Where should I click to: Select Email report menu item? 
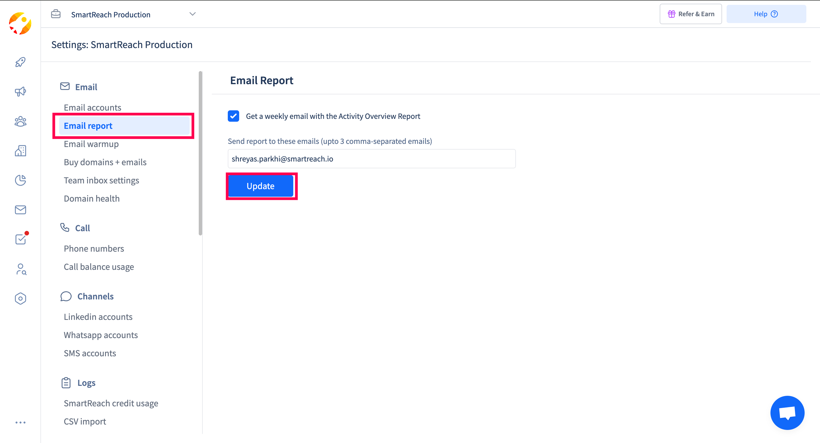pos(124,126)
